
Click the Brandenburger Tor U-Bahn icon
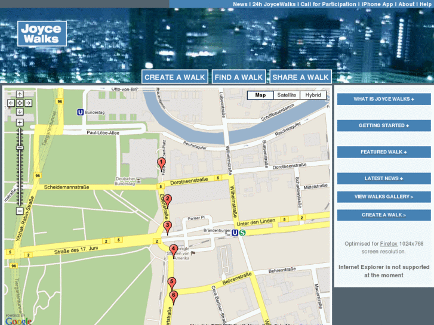(x=235, y=233)
